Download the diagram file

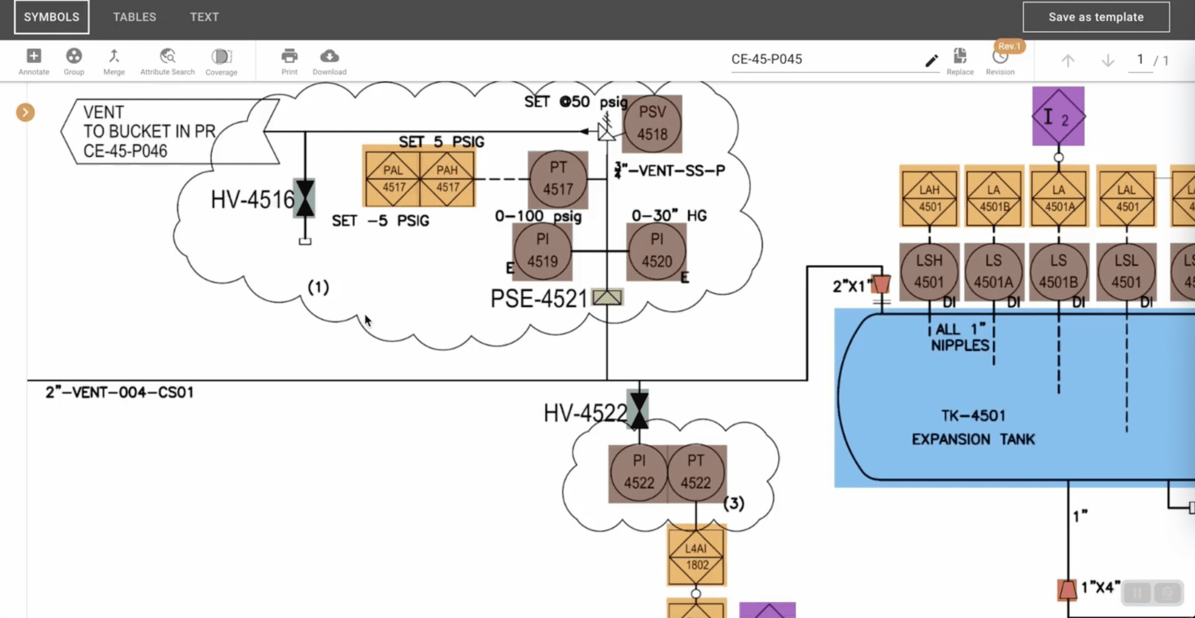tap(329, 57)
